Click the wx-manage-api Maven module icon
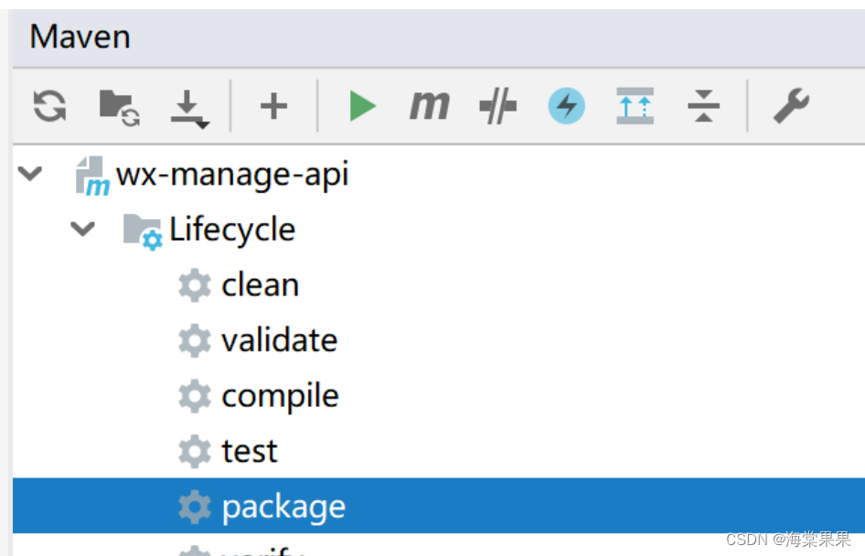The width and height of the screenshot is (865, 556). point(92,176)
